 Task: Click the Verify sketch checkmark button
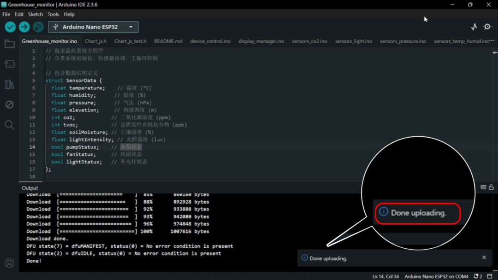[10, 27]
